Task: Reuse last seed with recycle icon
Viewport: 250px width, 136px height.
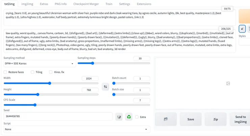Action: [x=129, y=117]
